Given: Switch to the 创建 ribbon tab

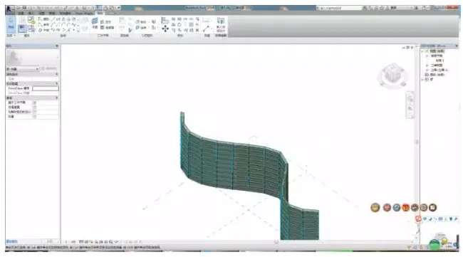Looking at the screenshot, I should [x=21, y=14].
